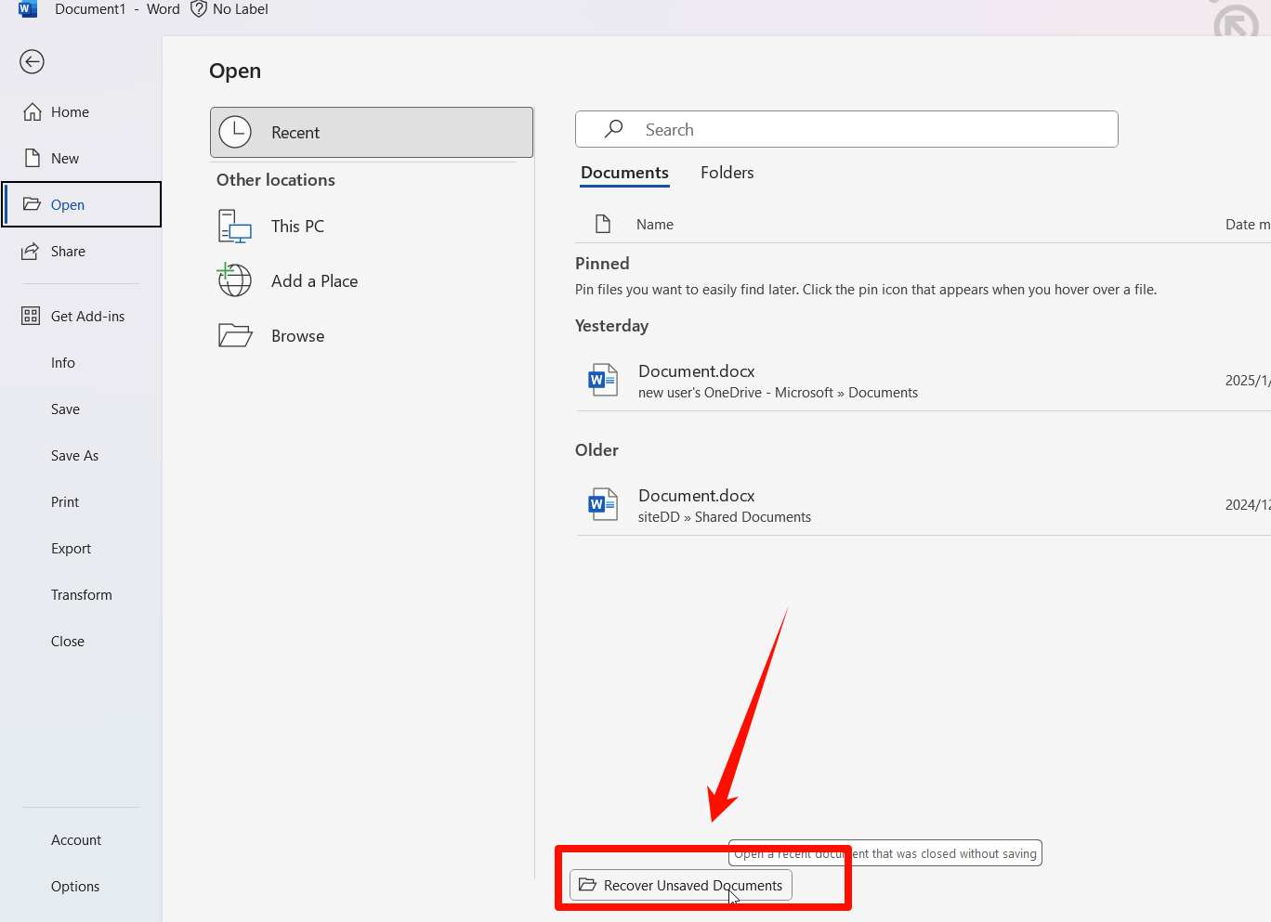Click Word icon of OneDrive Document.docx
The width and height of the screenshot is (1271, 922).
click(x=603, y=380)
